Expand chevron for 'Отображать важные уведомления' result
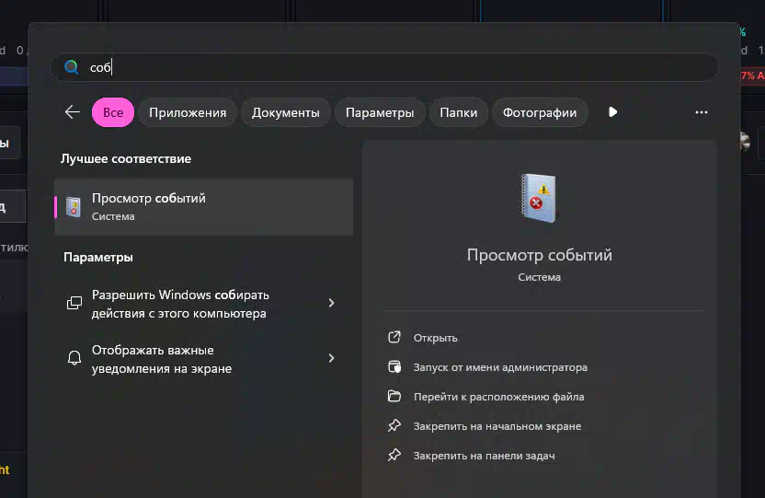Image resolution: width=765 pixels, height=498 pixels. point(331,358)
